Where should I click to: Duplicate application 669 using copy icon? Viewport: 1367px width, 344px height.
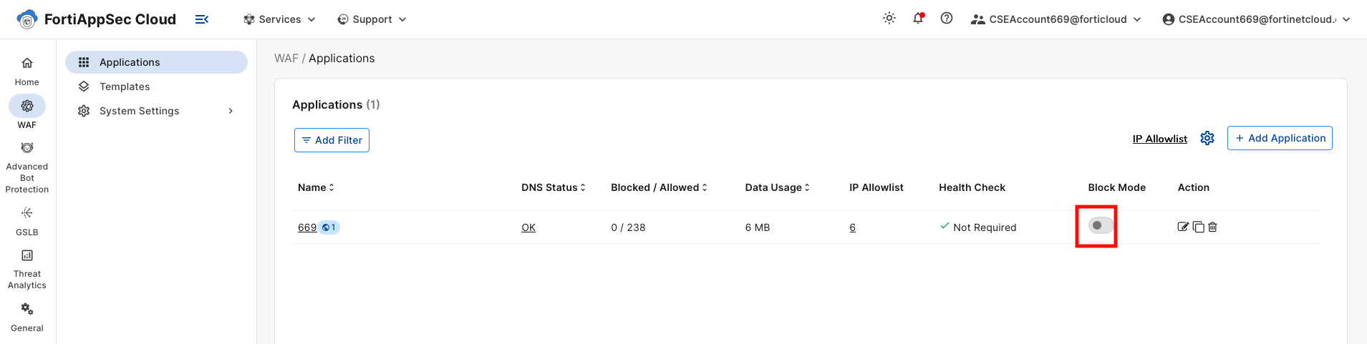(1198, 227)
